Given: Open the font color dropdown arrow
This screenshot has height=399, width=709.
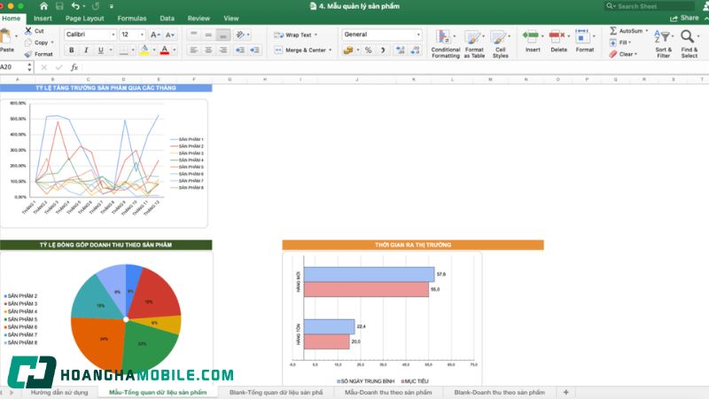Looking at the screenshot, I should click(x=174, y=51).
